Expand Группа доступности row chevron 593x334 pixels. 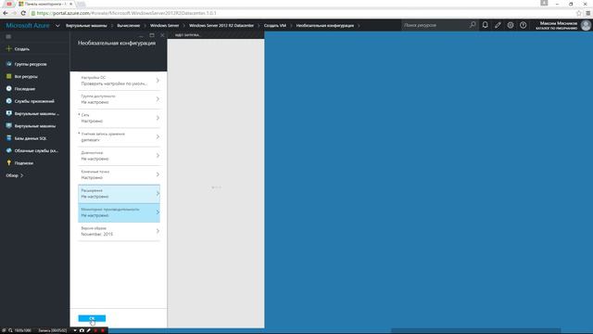pyautogui.click(x=158, y=99)
